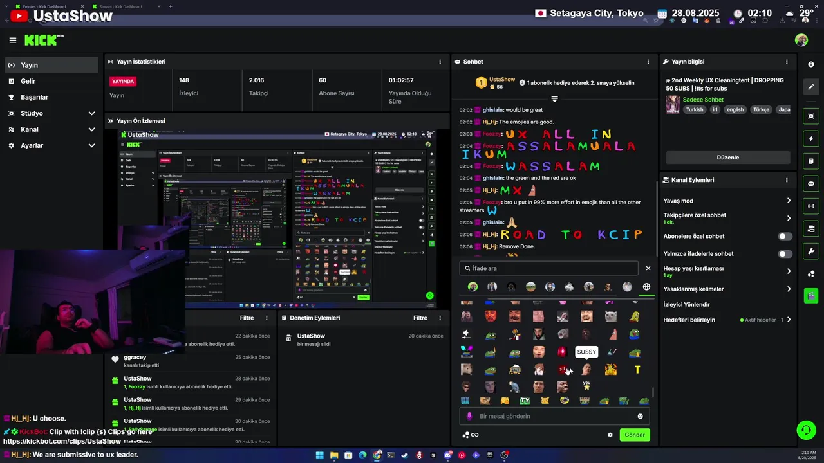824x463 pixels.
Task: Toggle Abonelere özel sohbet switch
Action: 785,236
